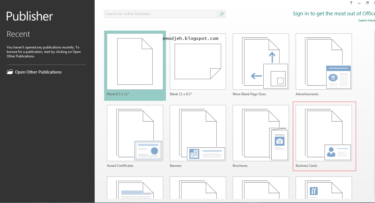Open More Blank Page Sizes

pyautogui.click(x=261, y=65)
